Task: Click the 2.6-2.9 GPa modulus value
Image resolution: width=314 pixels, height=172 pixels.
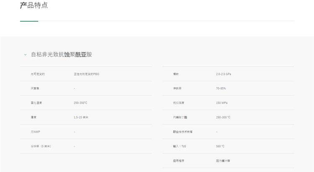Action: pos(224,74)
